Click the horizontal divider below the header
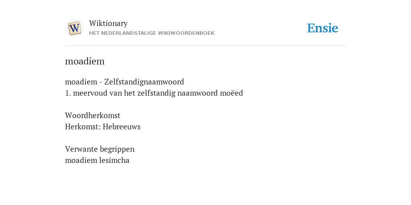This screenshot has height=205, width=411. pyautogui.click(x=205, y=46)
